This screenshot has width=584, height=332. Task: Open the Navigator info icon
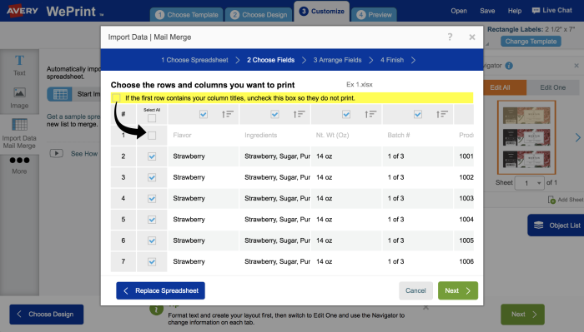coord(509,66)
